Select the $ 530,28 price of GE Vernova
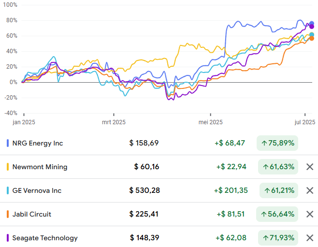Viewport: 318px width, 247px height. click(x=145, y=190)
